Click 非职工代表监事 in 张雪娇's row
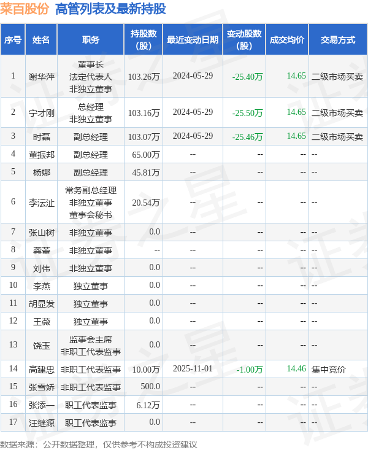Image resolution: width=368 pixels, height=450 pixels. [x=91, y=387]
